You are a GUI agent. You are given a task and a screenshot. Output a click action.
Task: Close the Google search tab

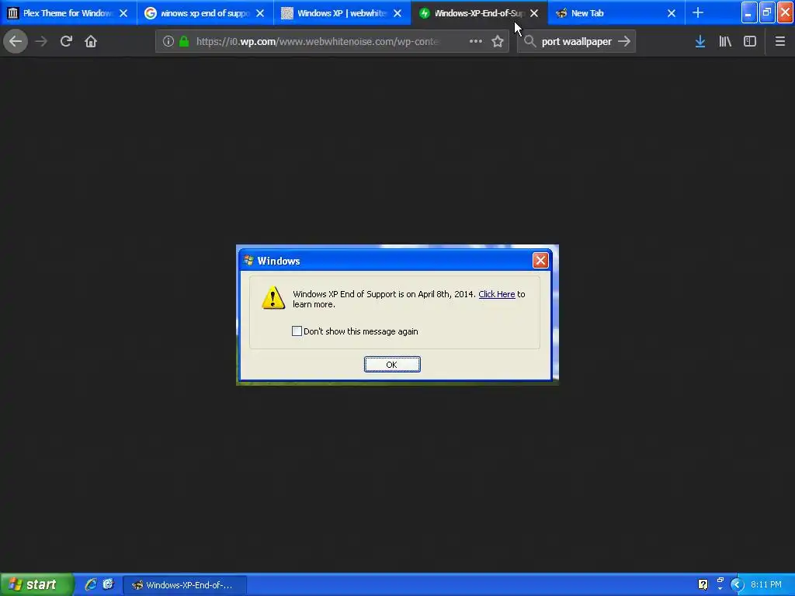click(260, 13)
